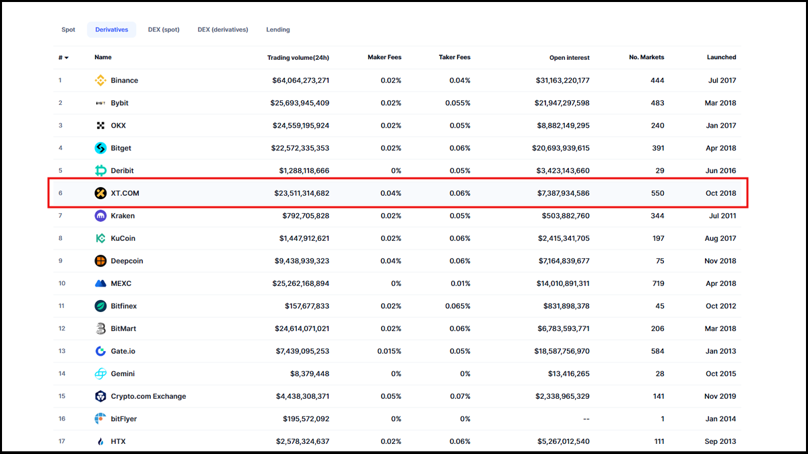Open the XT.COM exchange link
The height and width of the screenshot is (454, 808).
pyautogui.click(x=125, y=193)
